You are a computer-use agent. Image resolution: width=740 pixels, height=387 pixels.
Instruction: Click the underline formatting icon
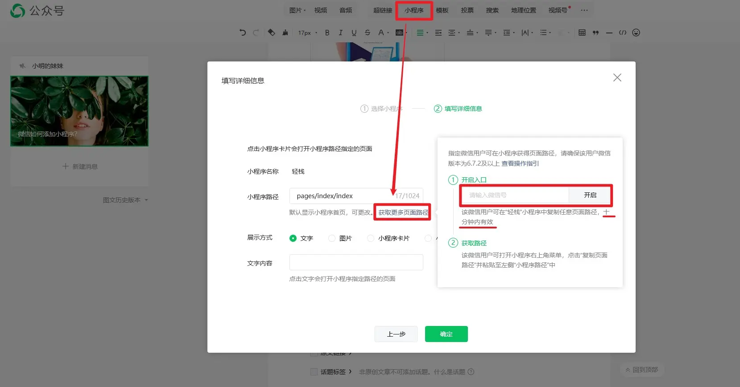point(354,33)
